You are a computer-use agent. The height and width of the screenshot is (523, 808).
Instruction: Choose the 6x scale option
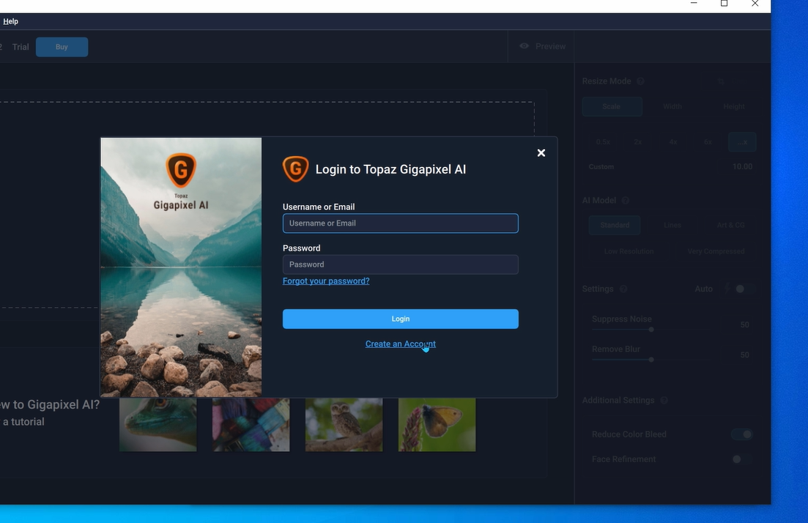(x=708, y=141)
